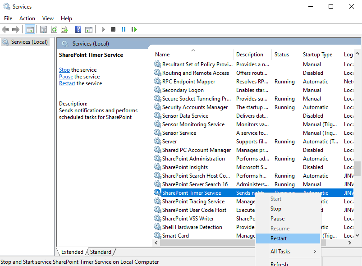Click gear icon of SharePoint Insights
362x266 pixels.
158,167
